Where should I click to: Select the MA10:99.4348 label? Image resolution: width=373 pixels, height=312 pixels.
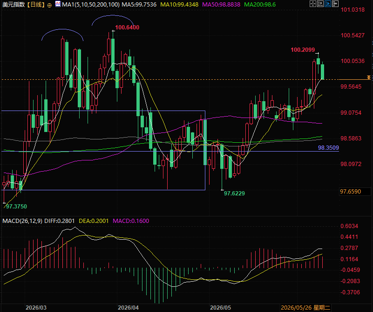[x=179, y=5]
